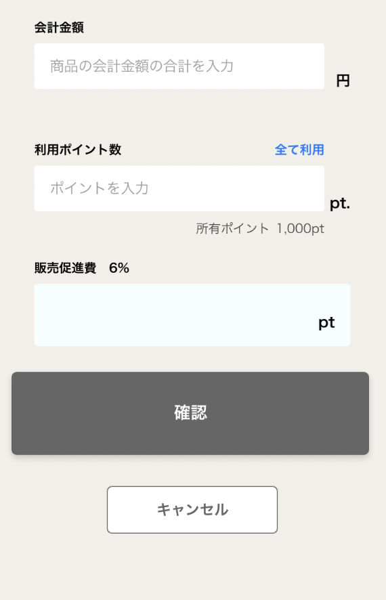Click the 円 unit label
Viewport: 386px width, 600px height.
343,81
